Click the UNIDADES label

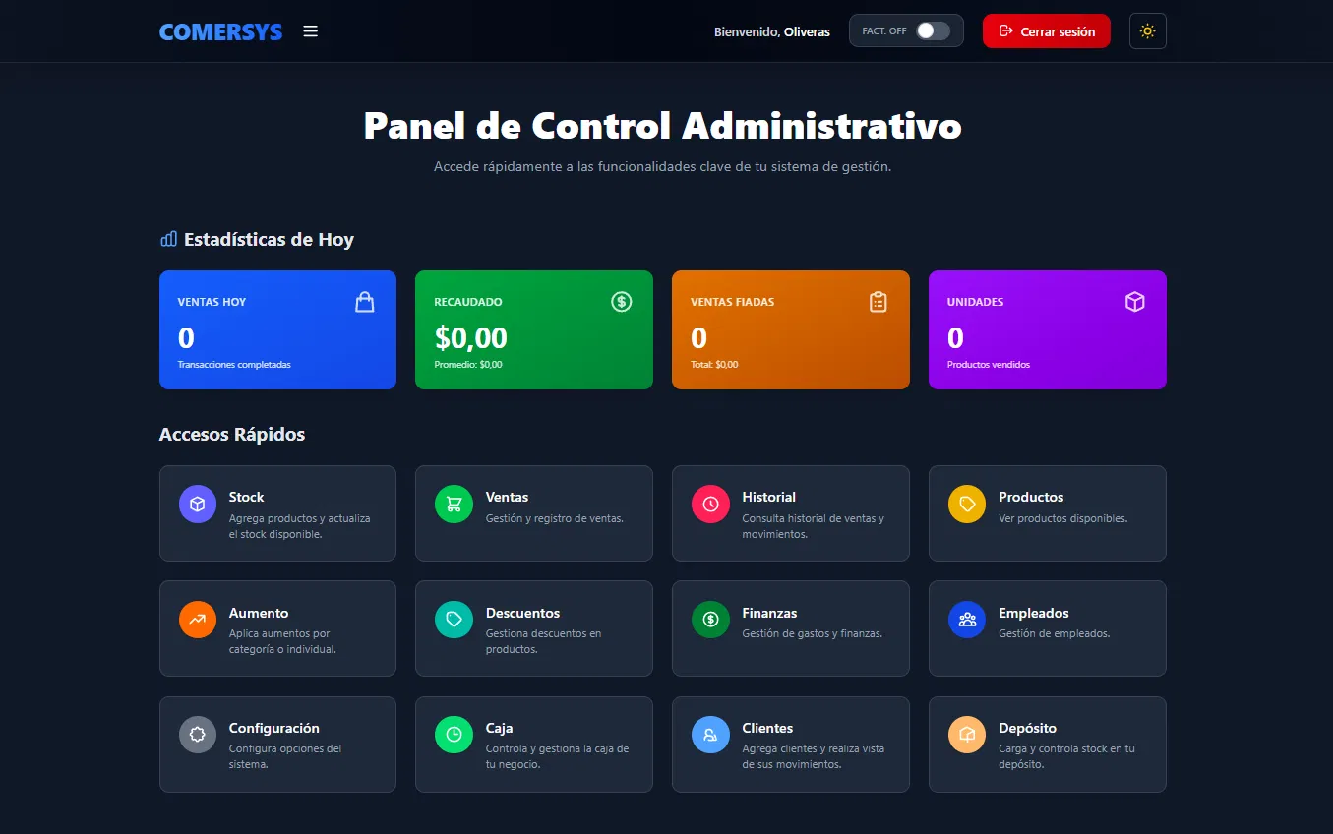point(975,302)
